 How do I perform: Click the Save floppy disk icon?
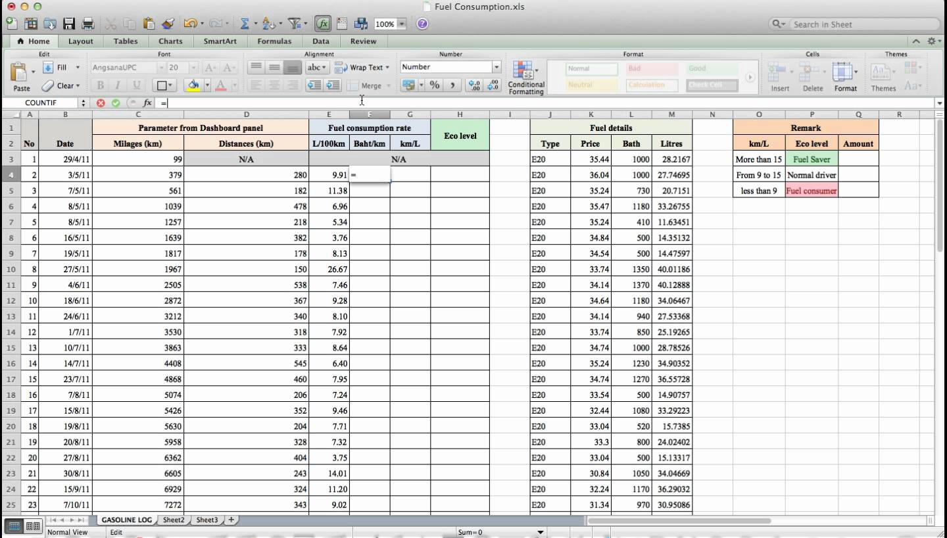point(68,24)
